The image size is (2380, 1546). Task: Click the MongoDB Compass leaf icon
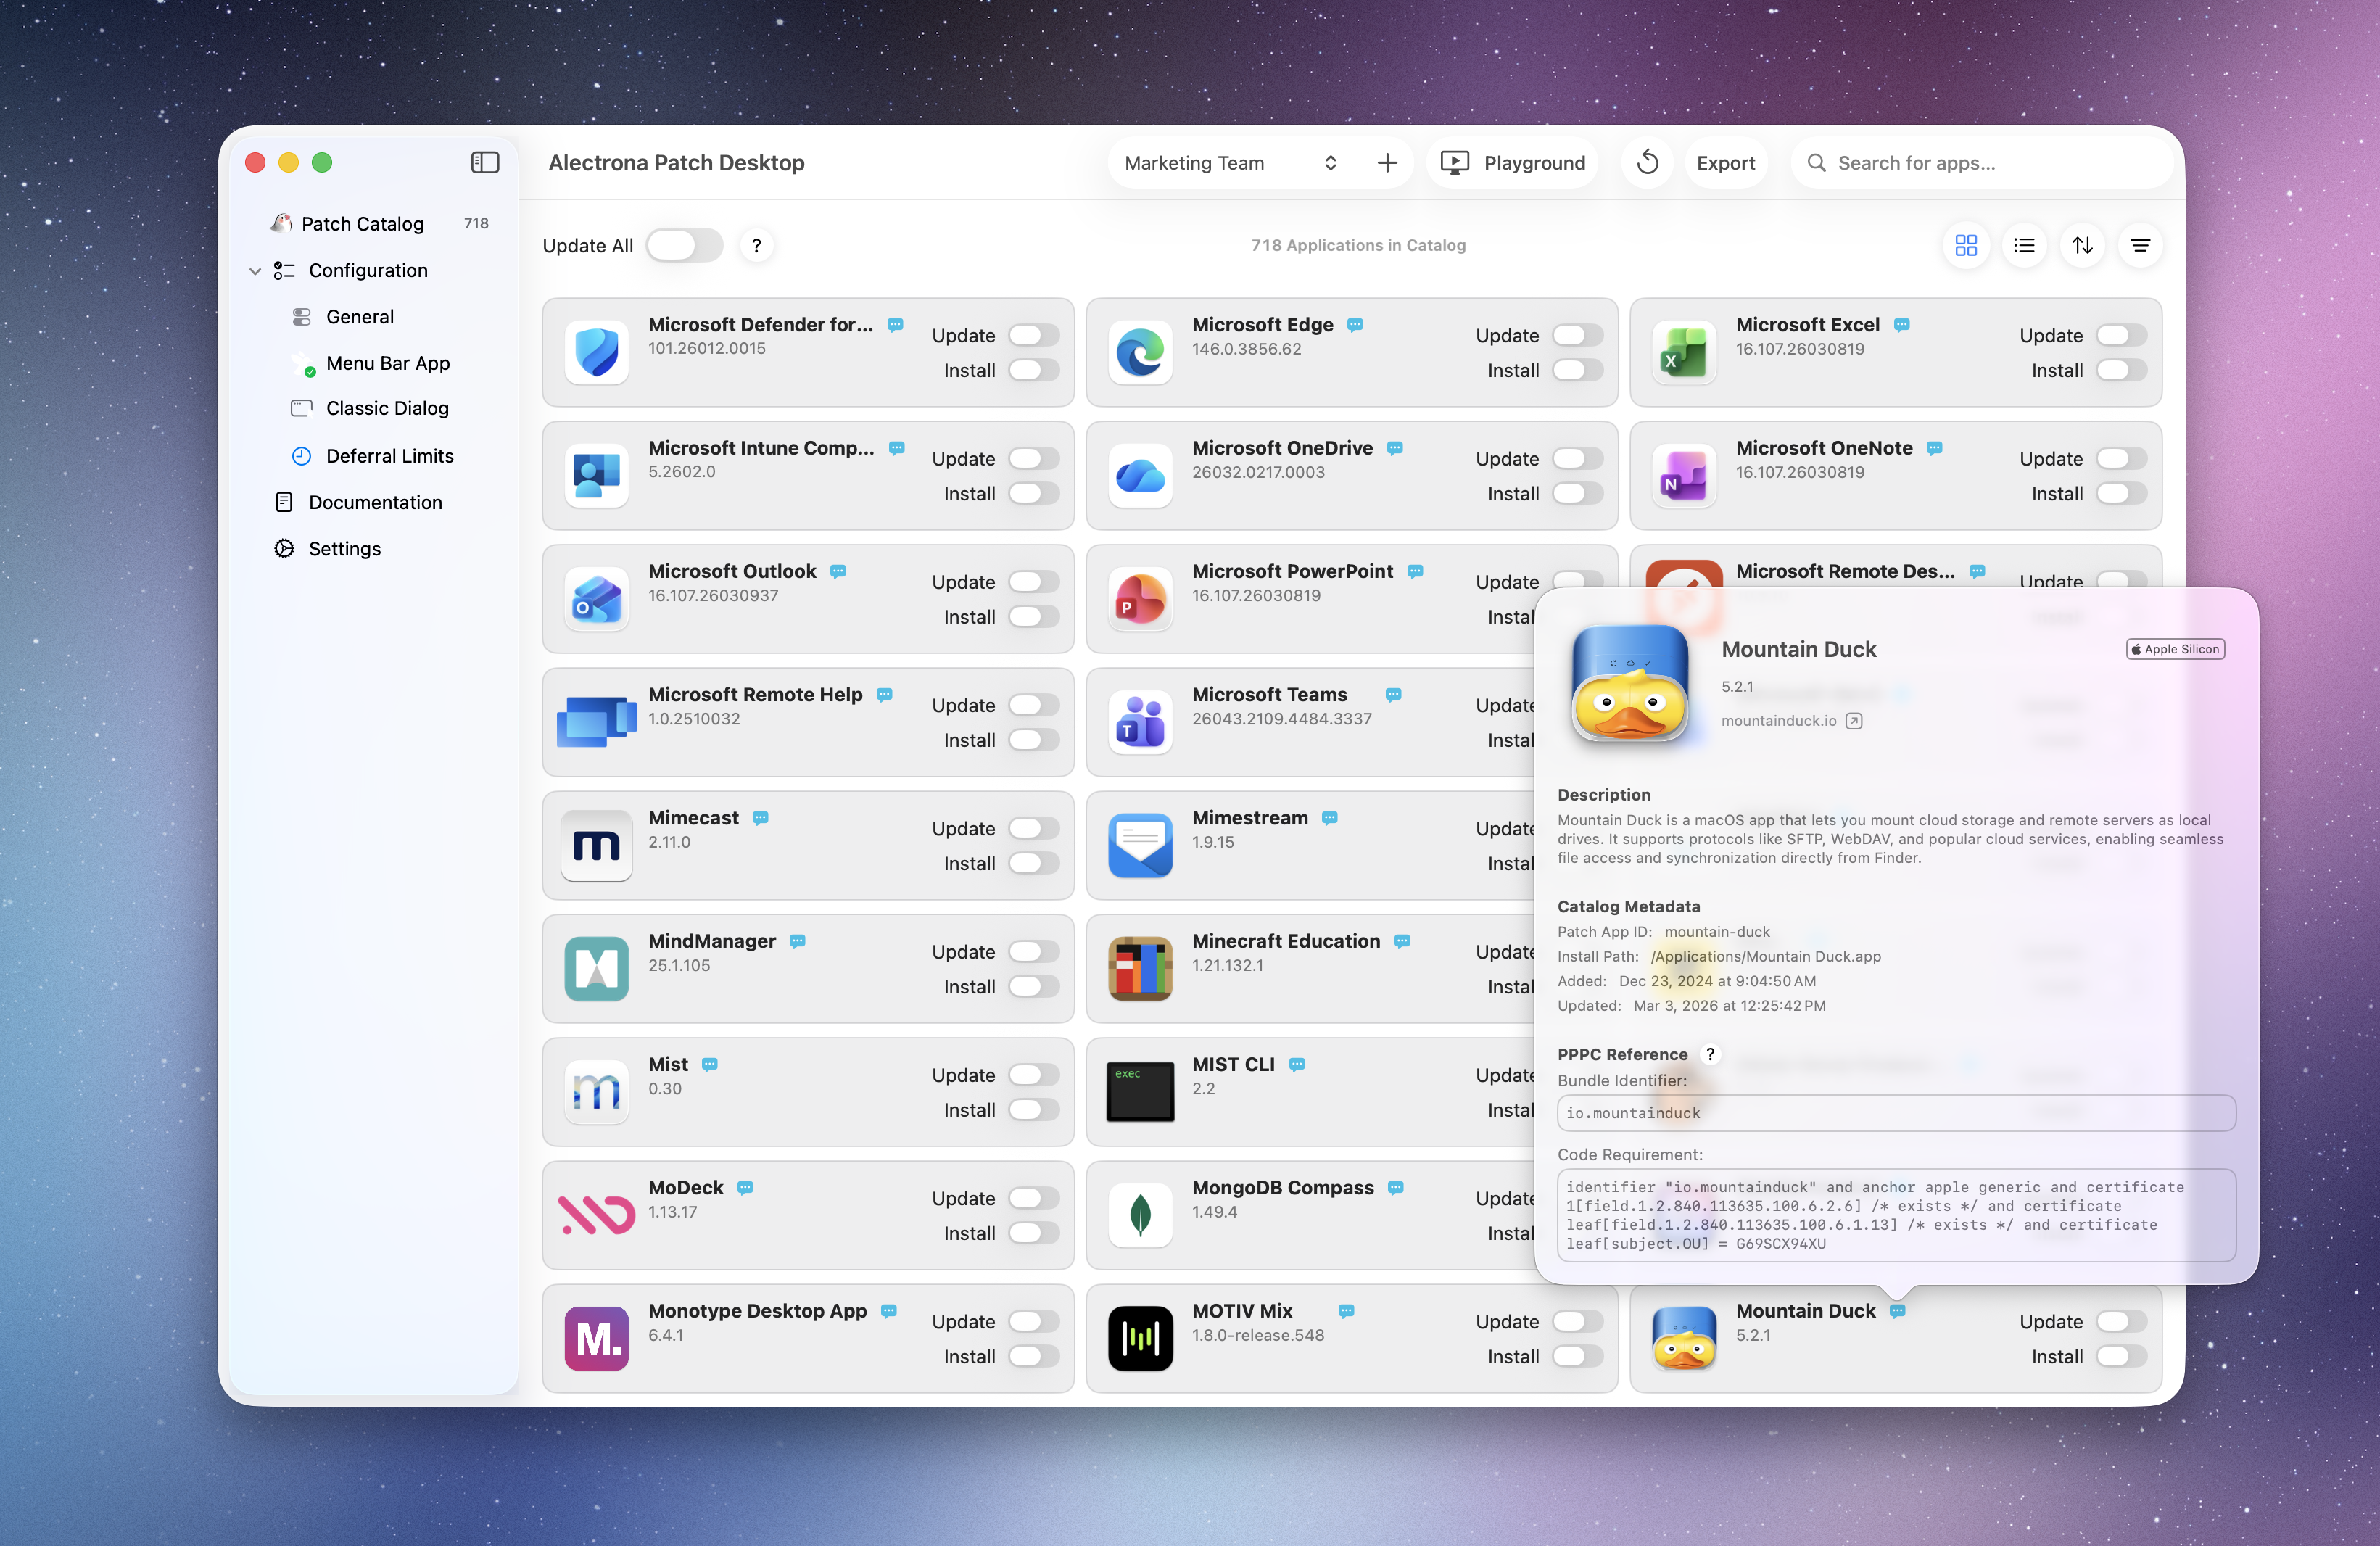[1140, 1215]
